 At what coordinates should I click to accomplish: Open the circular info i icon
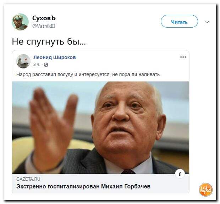(x=180, y=174)
